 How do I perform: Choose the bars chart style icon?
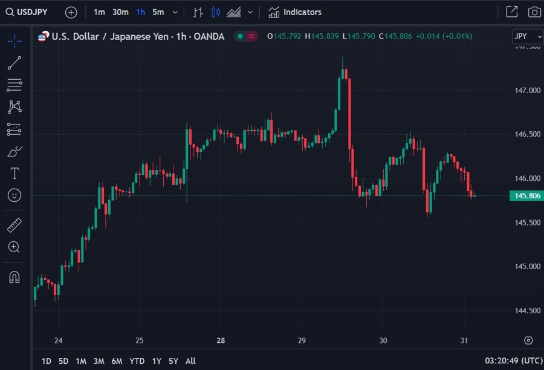tap(198, 12)
